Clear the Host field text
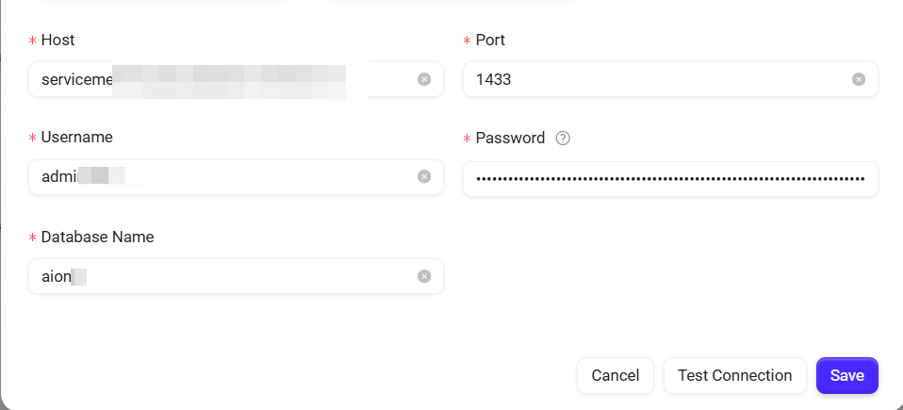 [x=424, y=80]
